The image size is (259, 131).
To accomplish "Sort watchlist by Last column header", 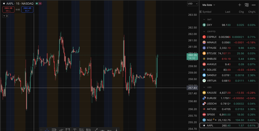I will [x=228, y=12].
